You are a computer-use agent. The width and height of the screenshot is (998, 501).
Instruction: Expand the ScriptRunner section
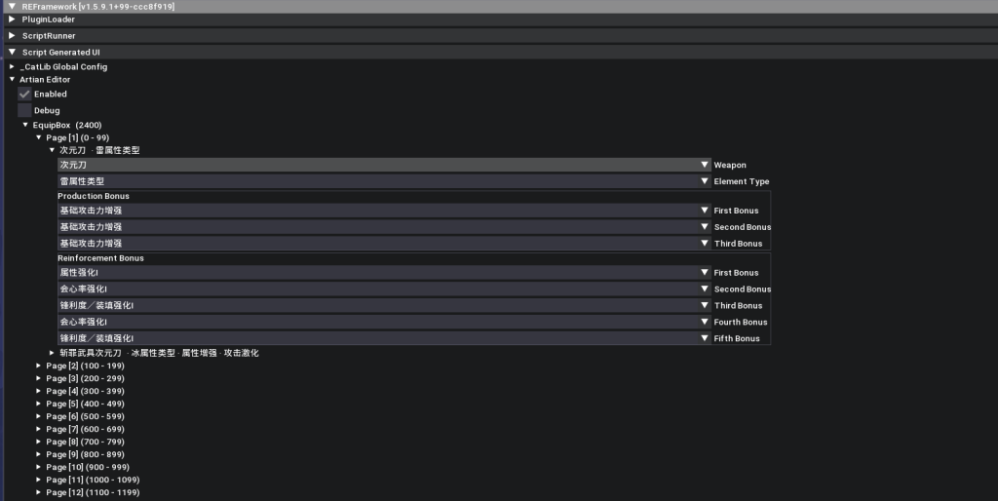(x=12, y=36)
